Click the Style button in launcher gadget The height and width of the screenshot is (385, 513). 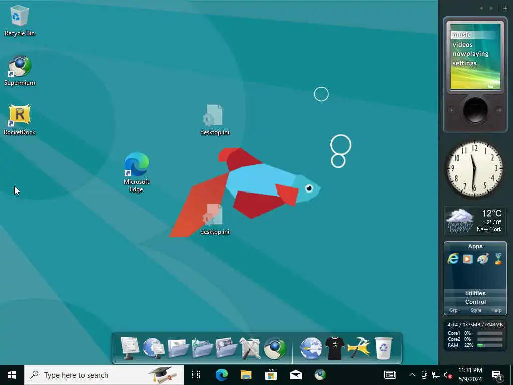coord(476,310)
